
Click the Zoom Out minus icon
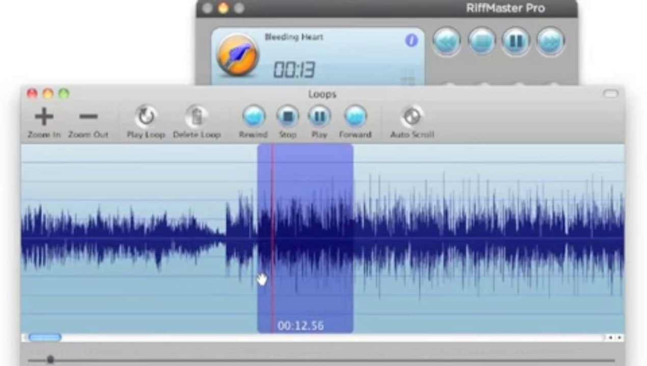coord(88,117)
